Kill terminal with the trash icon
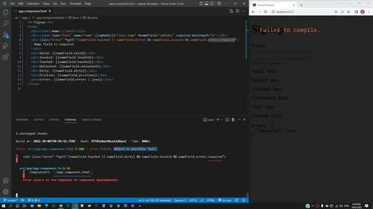This screenshot has width=373, height=209. tap(233, 120)
